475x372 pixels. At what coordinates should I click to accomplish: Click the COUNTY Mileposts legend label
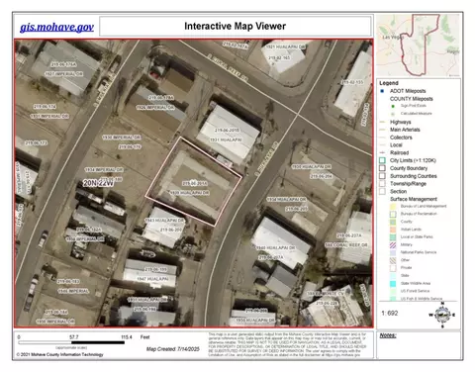[412, 99]
